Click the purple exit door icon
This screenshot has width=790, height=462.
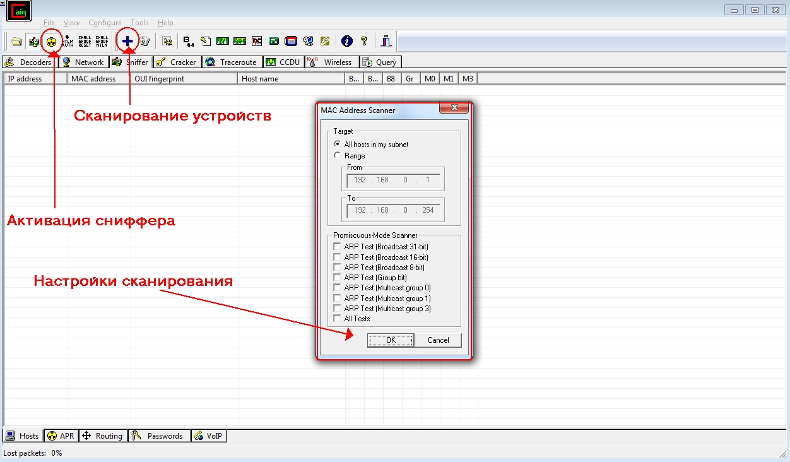[x=386, y=41]
